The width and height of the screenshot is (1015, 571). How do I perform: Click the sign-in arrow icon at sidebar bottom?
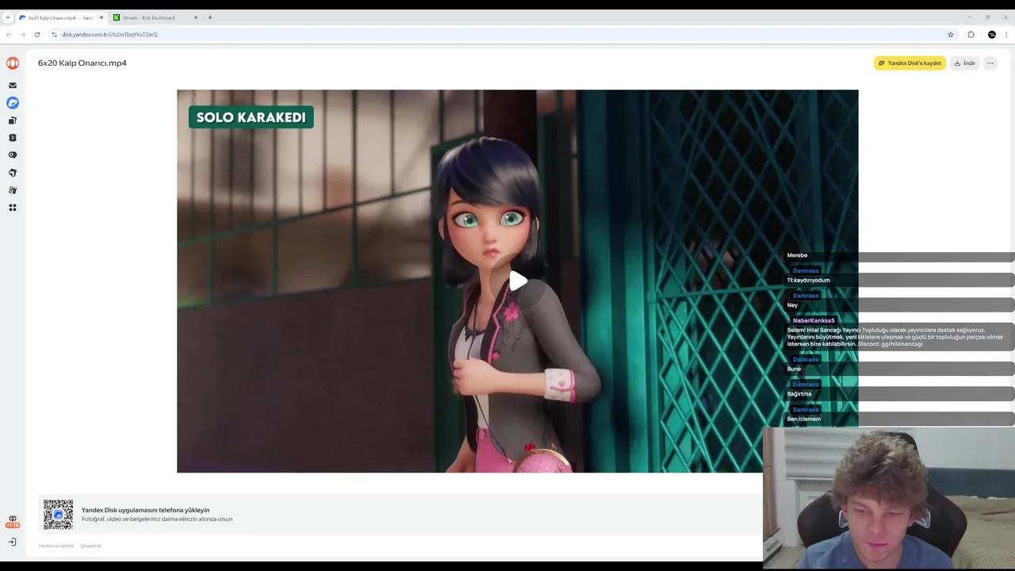point(13,542)
